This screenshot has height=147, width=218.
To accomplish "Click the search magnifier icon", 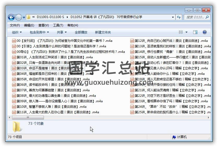I will [207, 17].
